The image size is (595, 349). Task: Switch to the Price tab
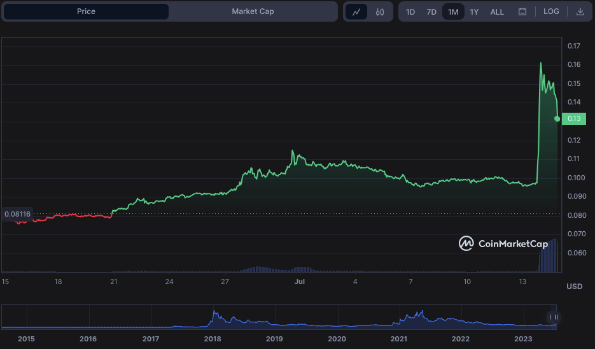coord(86,11)
